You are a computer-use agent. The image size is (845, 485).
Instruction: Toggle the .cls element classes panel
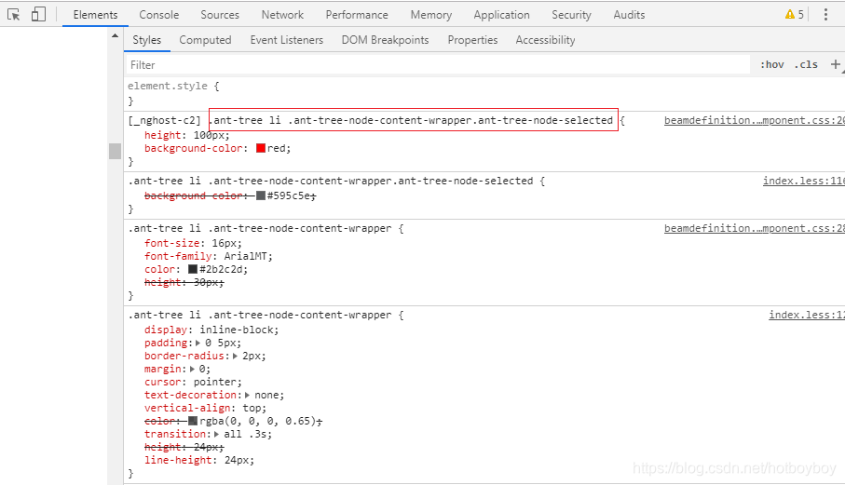click(806, 64)
